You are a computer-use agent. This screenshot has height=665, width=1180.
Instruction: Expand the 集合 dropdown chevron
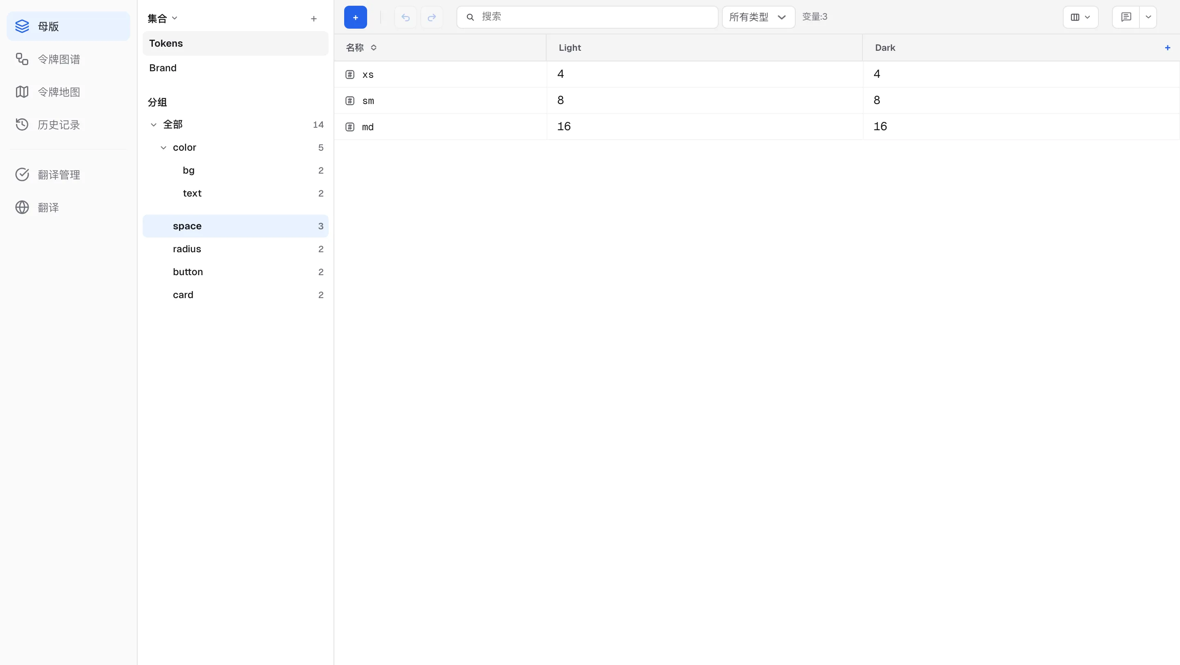[x=175, y=18]
